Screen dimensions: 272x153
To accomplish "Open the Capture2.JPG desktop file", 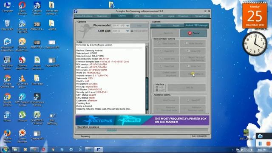I will [52, 62].
